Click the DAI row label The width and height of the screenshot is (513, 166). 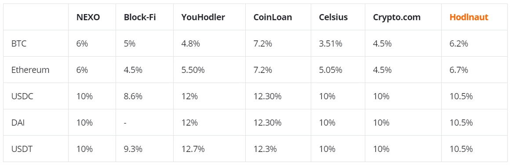[18, 123]
